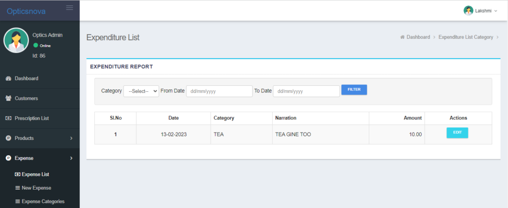Viewport: 508px width, 208px height.
Task: Click the Products circle icon
Action: tap(9, 138)
